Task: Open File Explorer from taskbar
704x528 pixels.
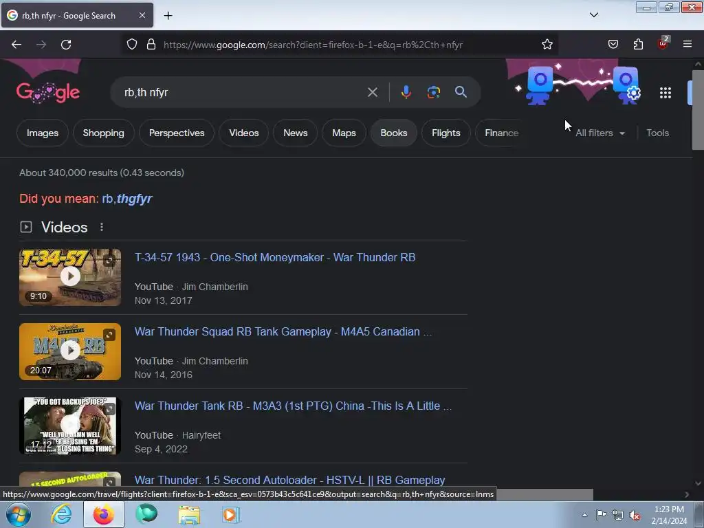Action: [x=189, y=514]
